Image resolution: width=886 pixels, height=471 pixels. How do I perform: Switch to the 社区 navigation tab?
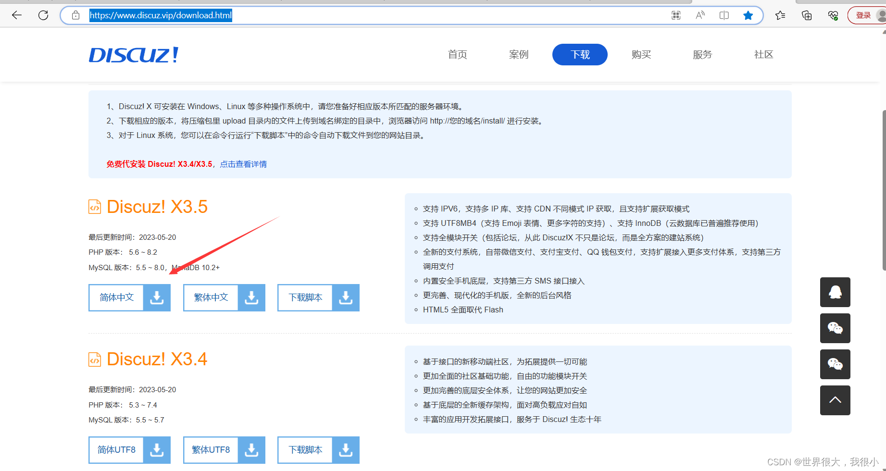763,54
